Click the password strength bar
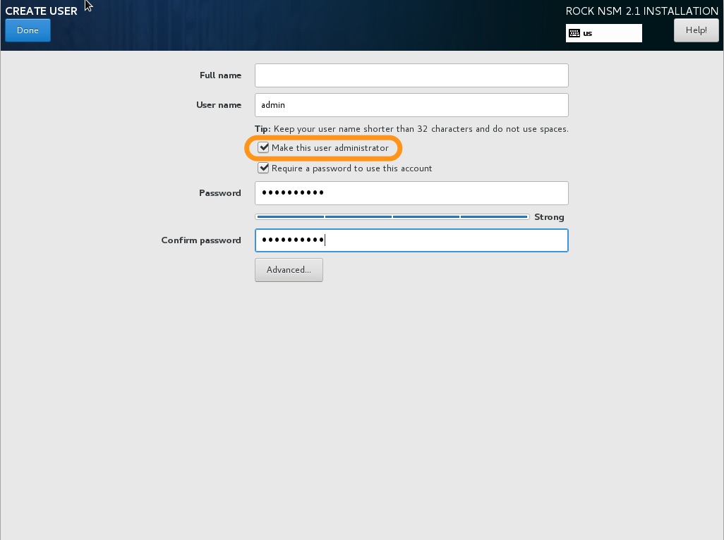Viewport: 724px width, 540px height. [392, 216]
